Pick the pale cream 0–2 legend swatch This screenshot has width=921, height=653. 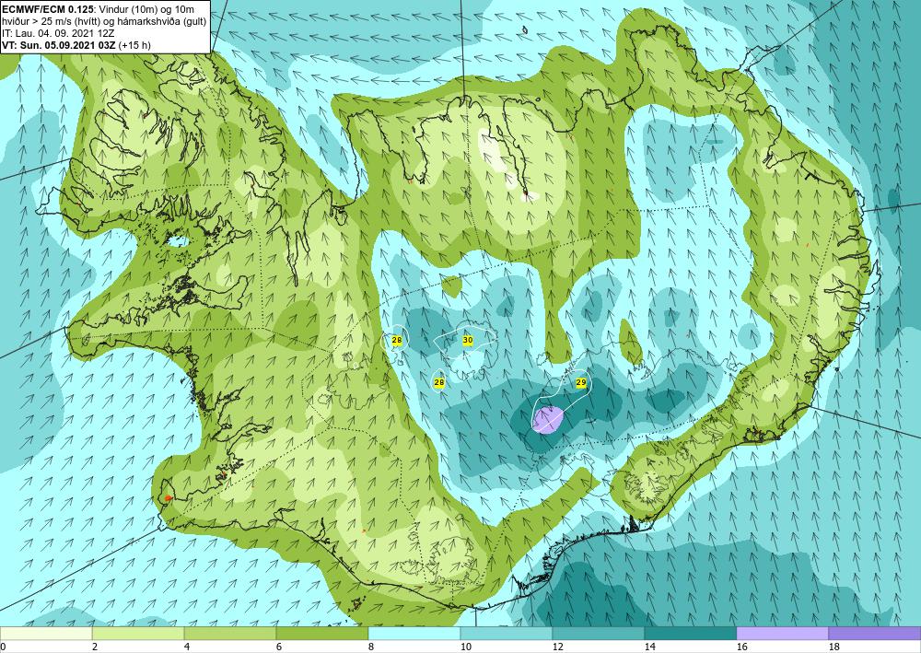coord(46,634)
